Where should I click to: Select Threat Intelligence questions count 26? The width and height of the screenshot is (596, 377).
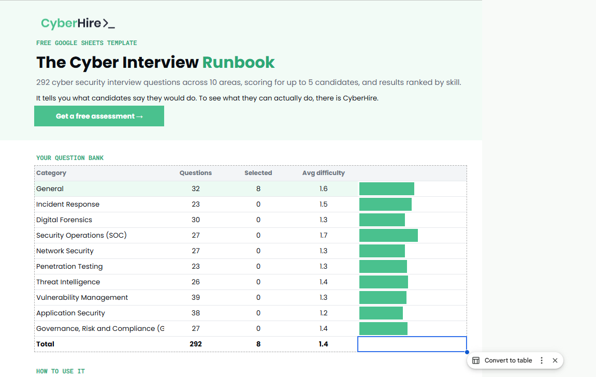(196, 282)
